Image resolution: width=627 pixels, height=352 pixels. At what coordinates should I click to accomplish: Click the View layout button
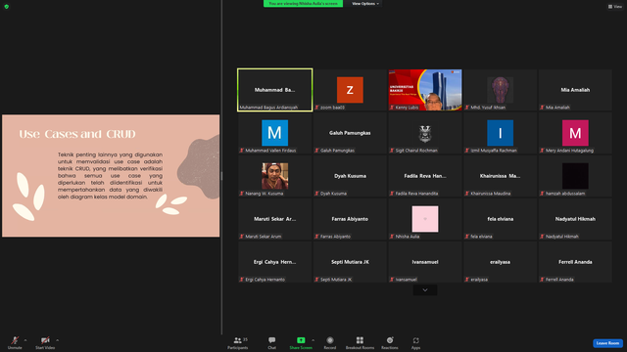pos(615,7)
